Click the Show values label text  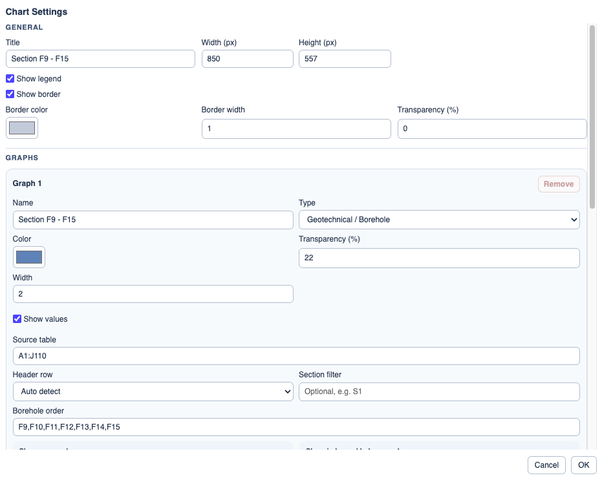pos(45,319)
